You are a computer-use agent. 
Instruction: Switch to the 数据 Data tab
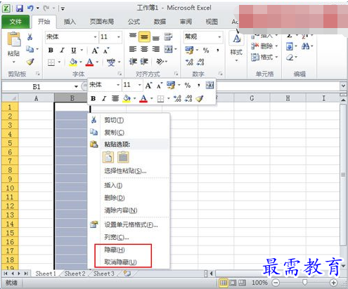pos(160,22)
